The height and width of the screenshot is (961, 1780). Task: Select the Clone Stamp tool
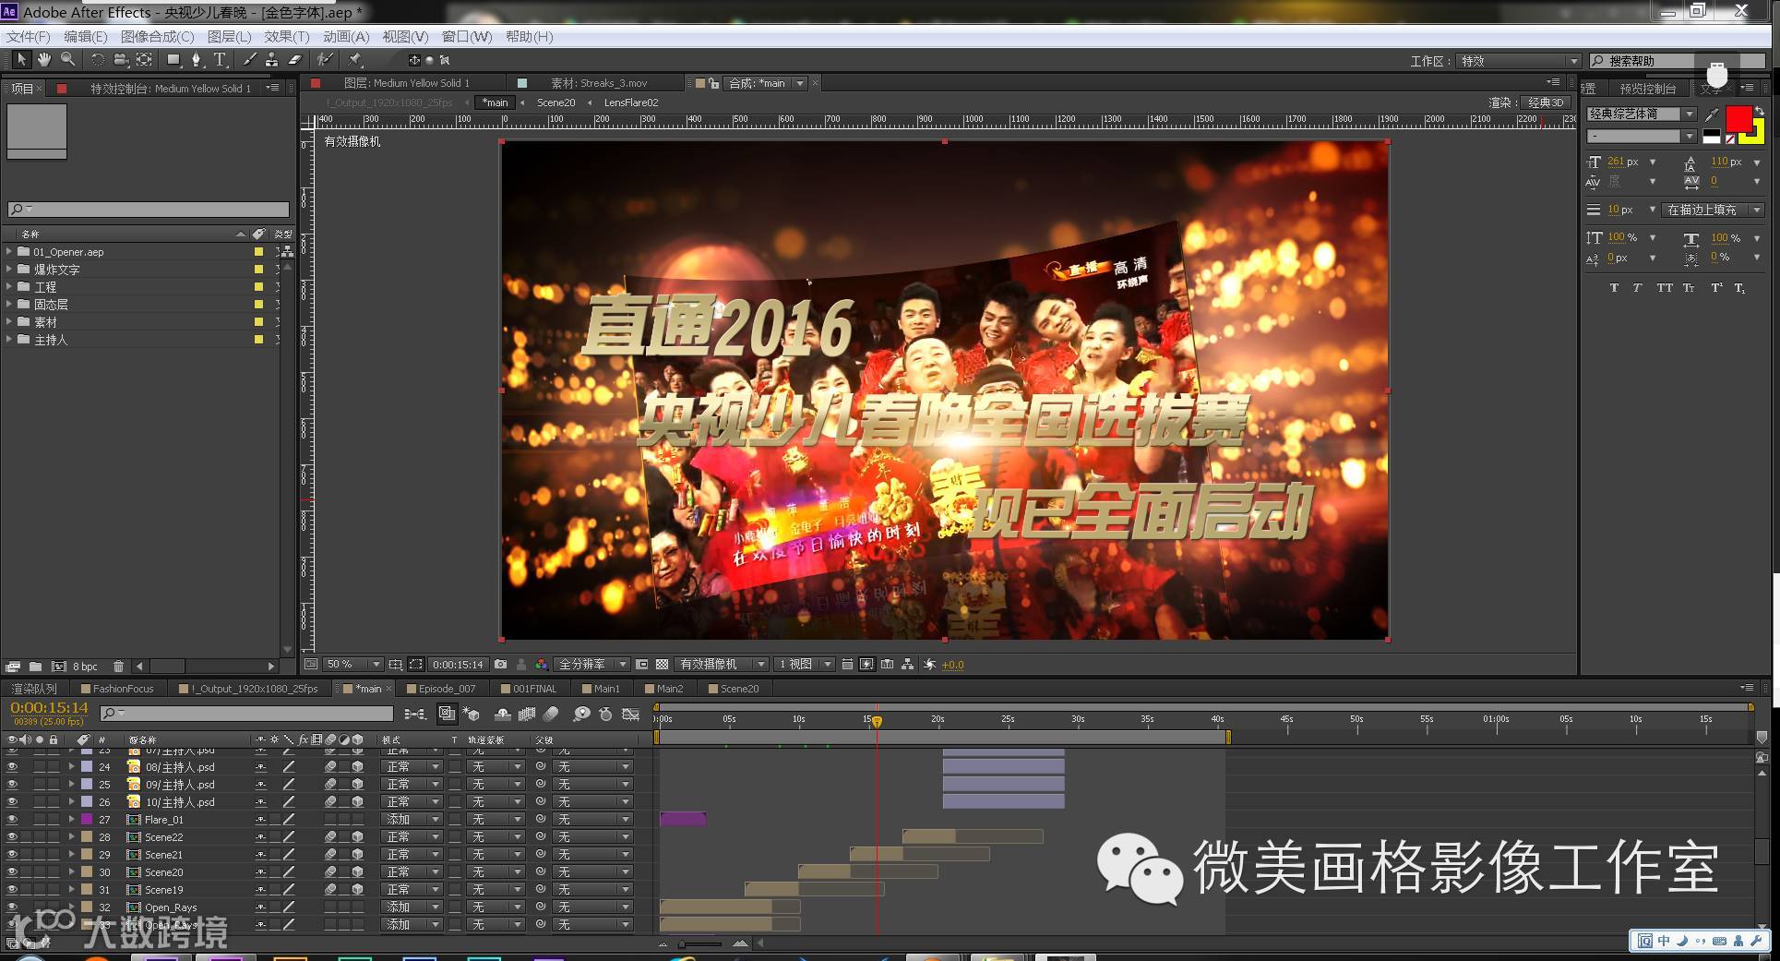click(271, 60)
